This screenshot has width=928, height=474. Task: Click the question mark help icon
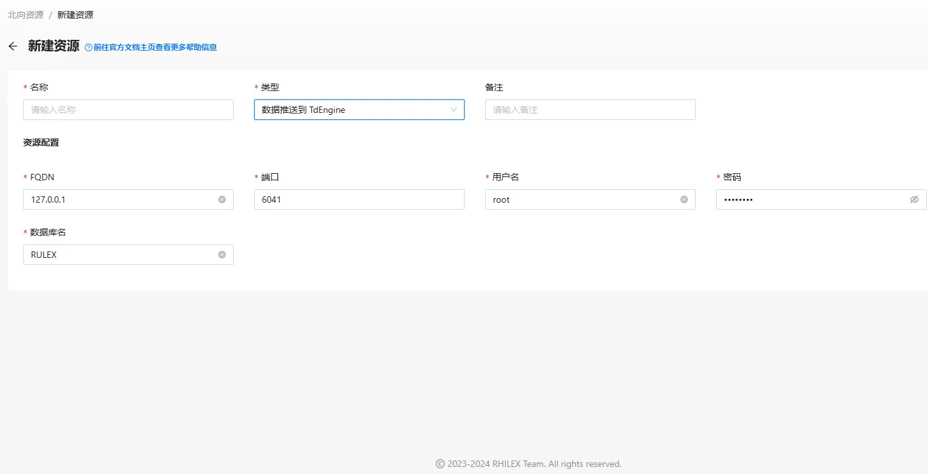coord(89,47)
